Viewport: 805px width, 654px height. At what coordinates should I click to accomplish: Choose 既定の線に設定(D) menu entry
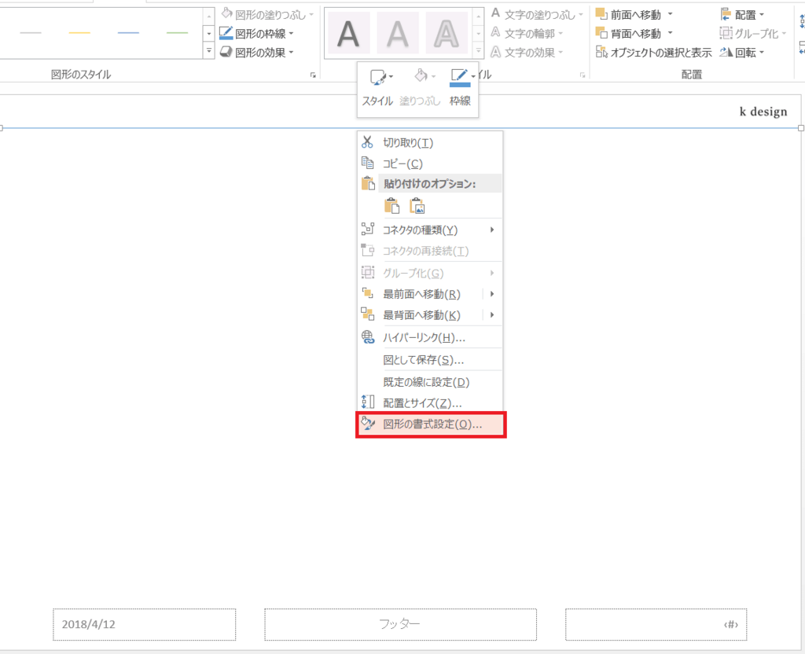click(430, 382)
